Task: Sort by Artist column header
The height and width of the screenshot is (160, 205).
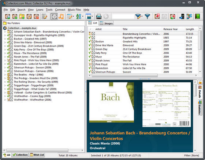Action: [x=108, y=29]
